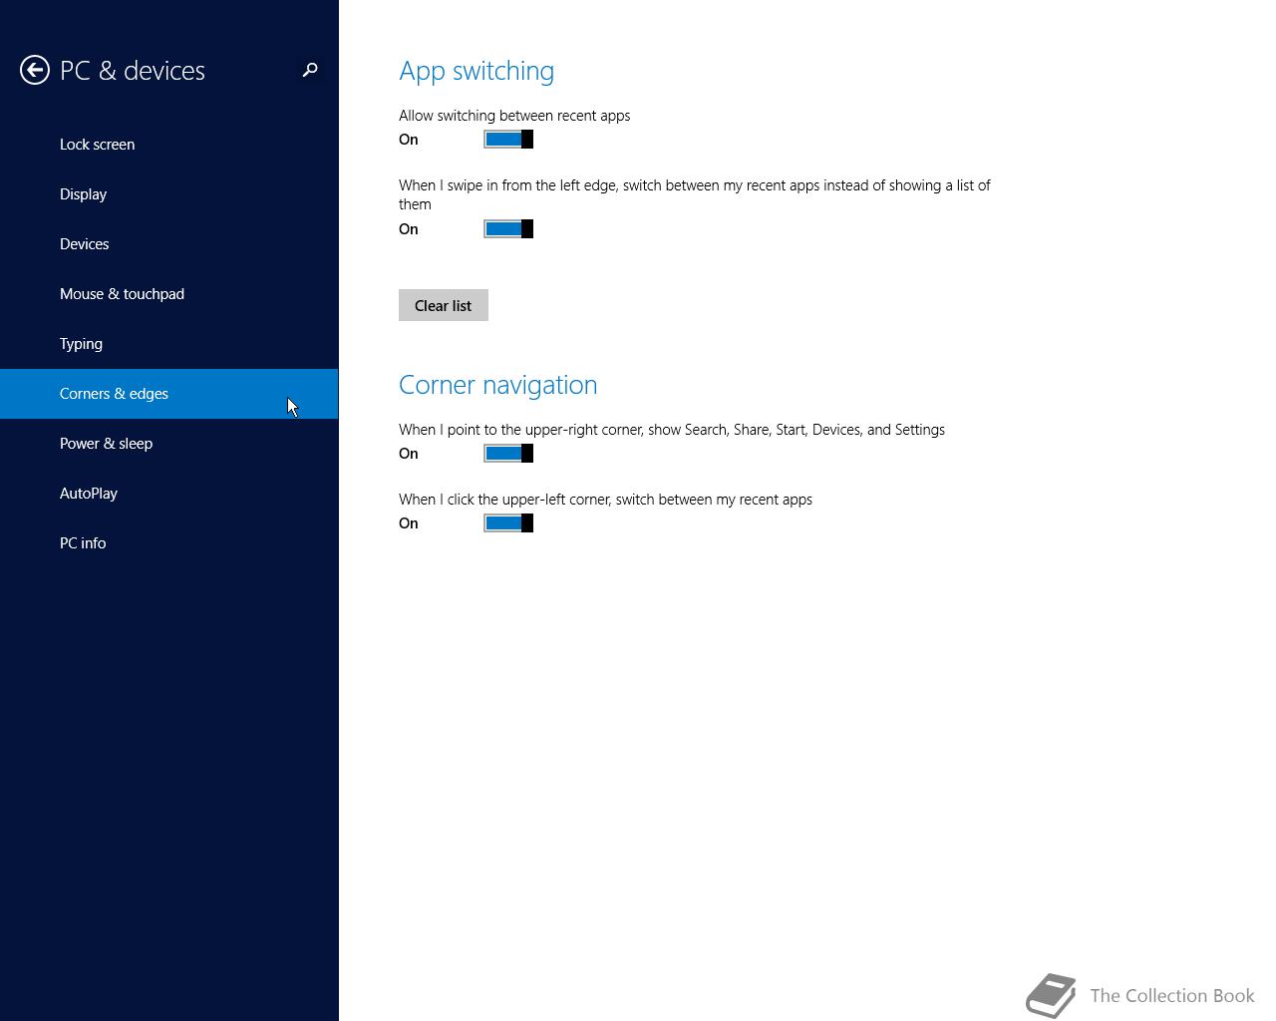
Task: Click the PC & devices title
Action: coord(133,71)
